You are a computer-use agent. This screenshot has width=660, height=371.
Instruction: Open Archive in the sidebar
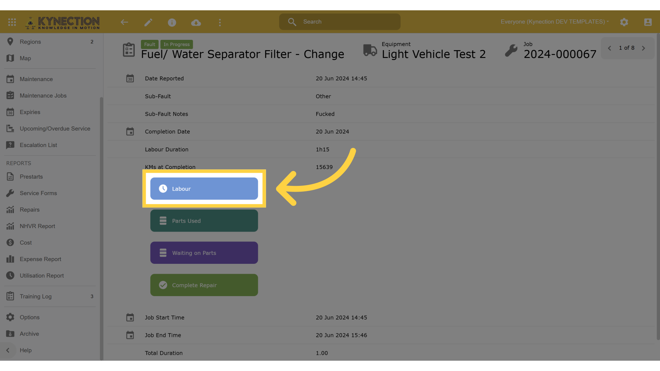50,334
